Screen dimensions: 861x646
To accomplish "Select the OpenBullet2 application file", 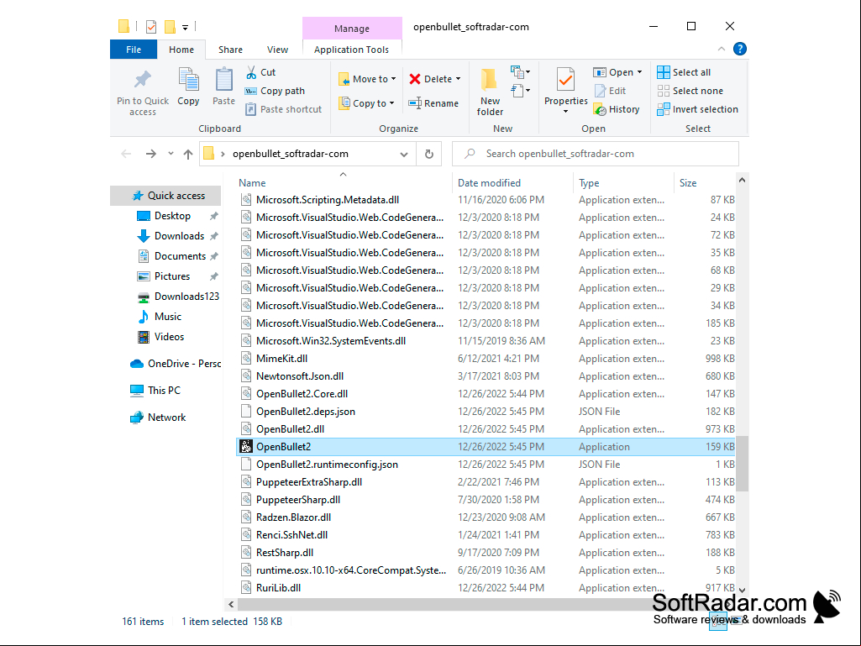I will (x=486, y=447).
